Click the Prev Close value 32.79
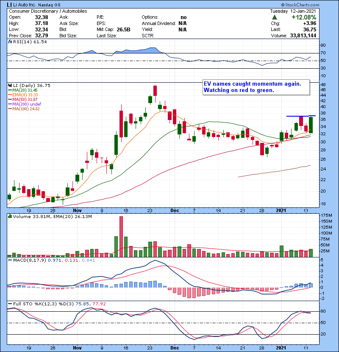Viewport: 339px width, 352px height. (x=42, y=36)
